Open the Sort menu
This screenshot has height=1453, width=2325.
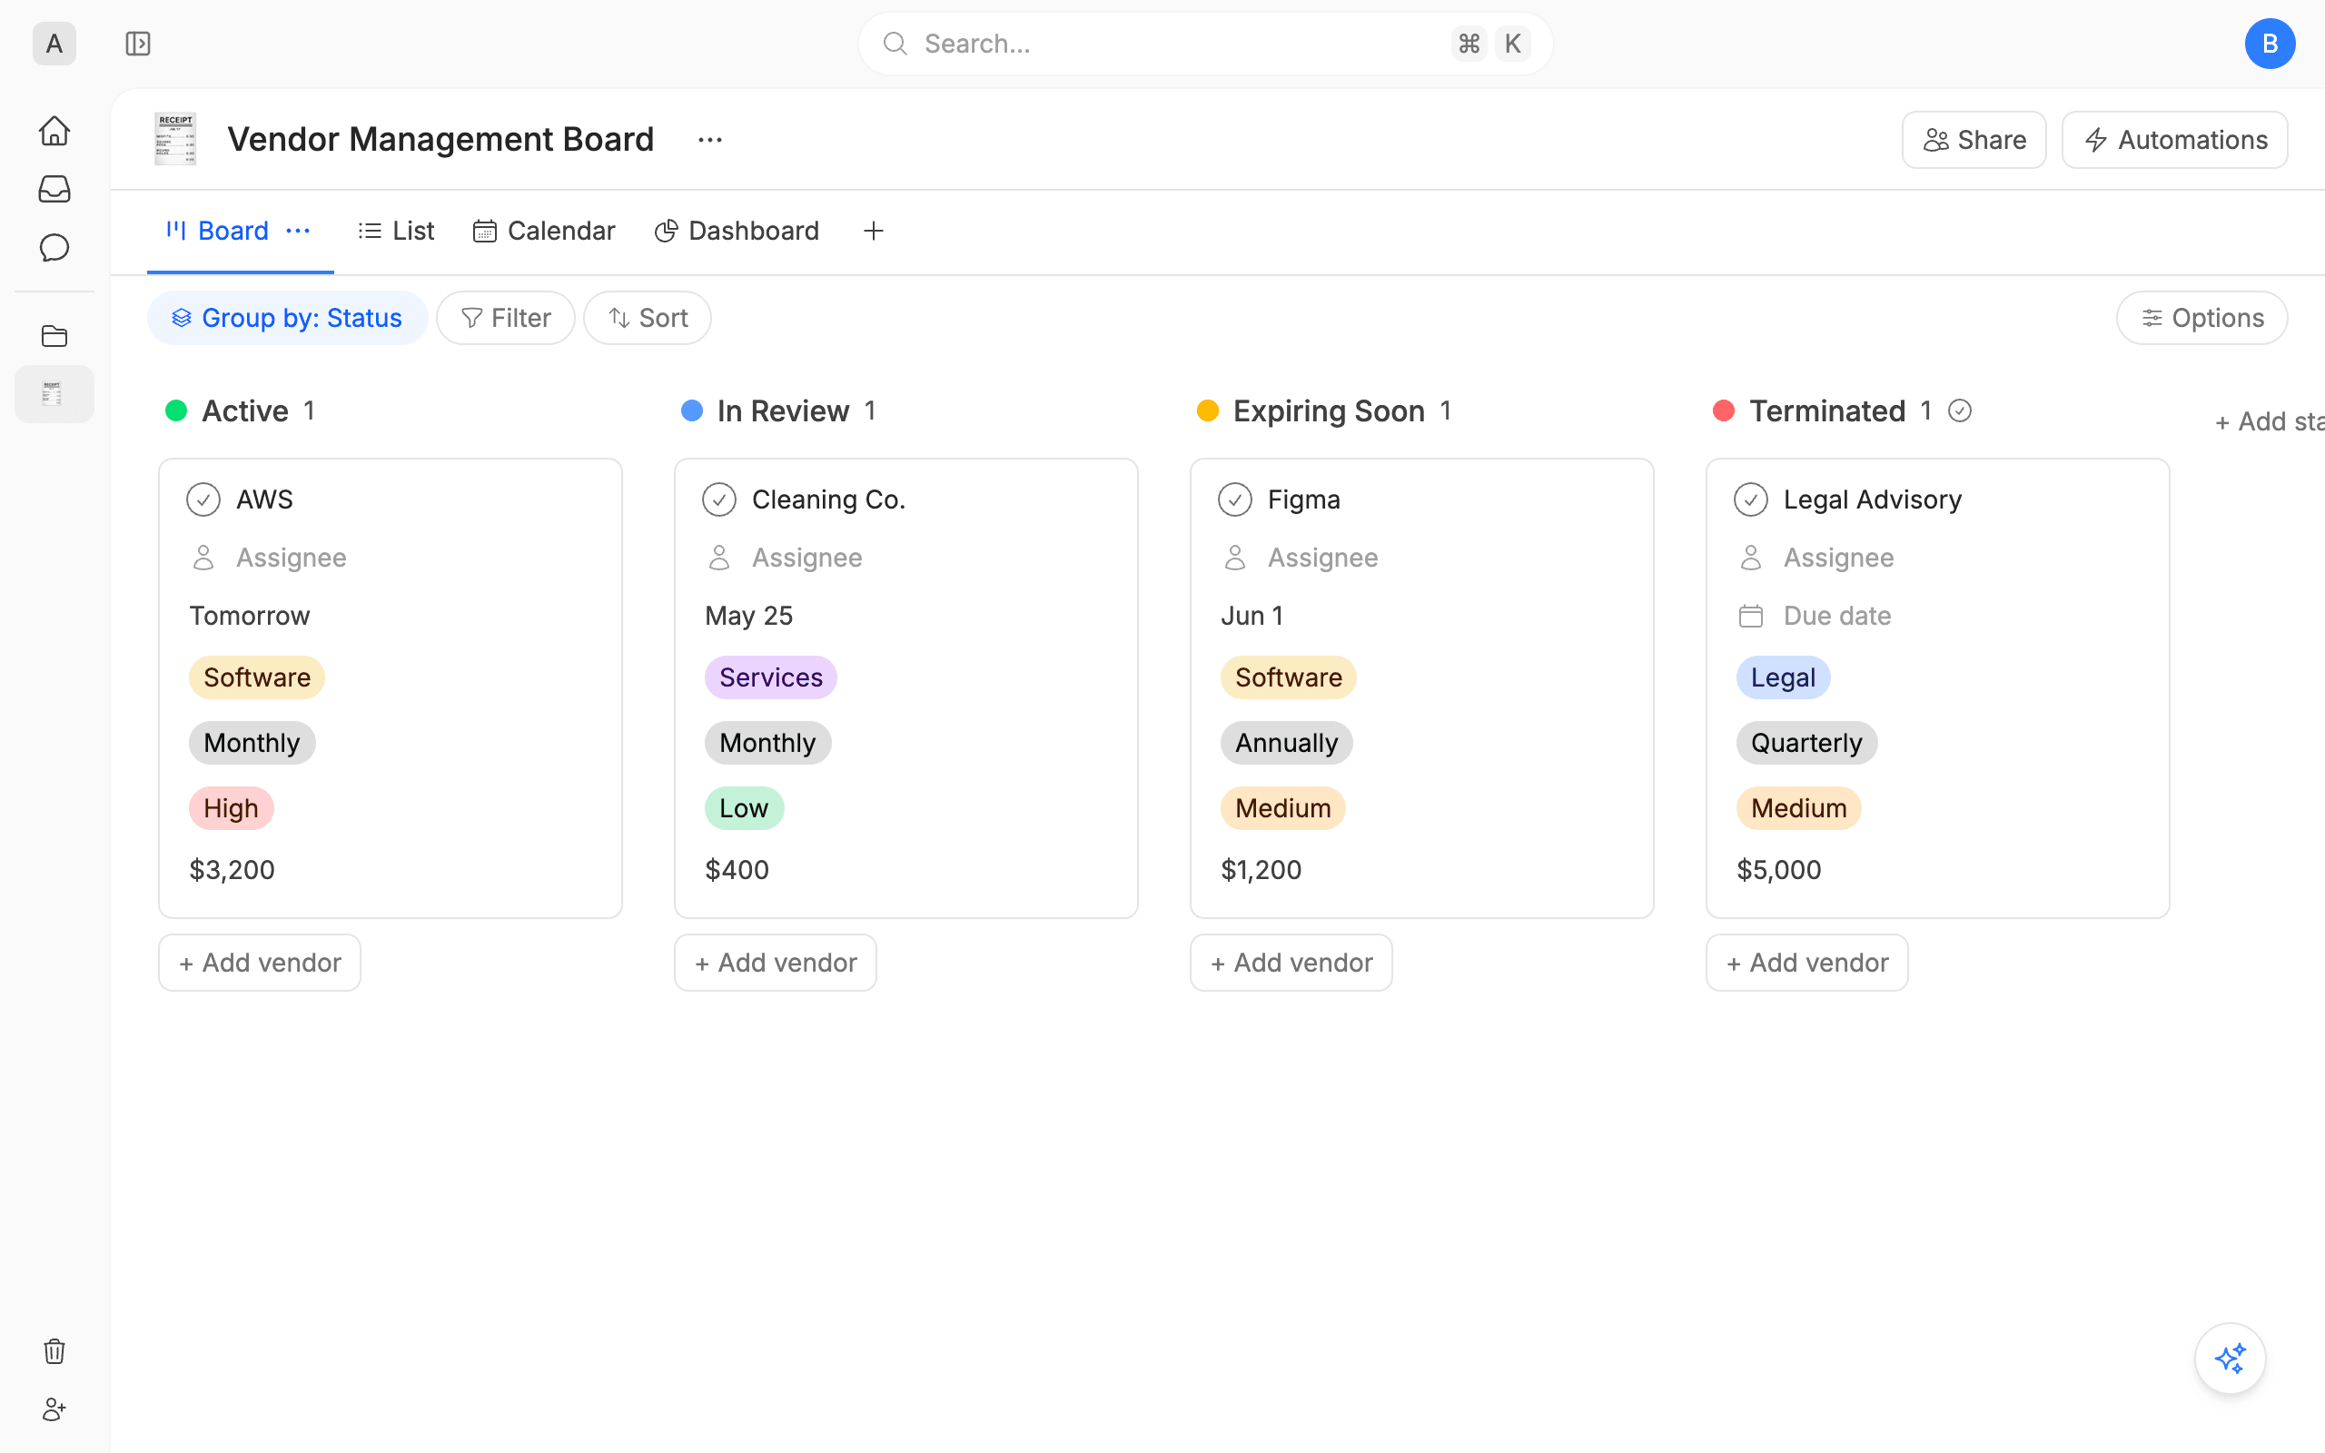(x=648, y=318)
